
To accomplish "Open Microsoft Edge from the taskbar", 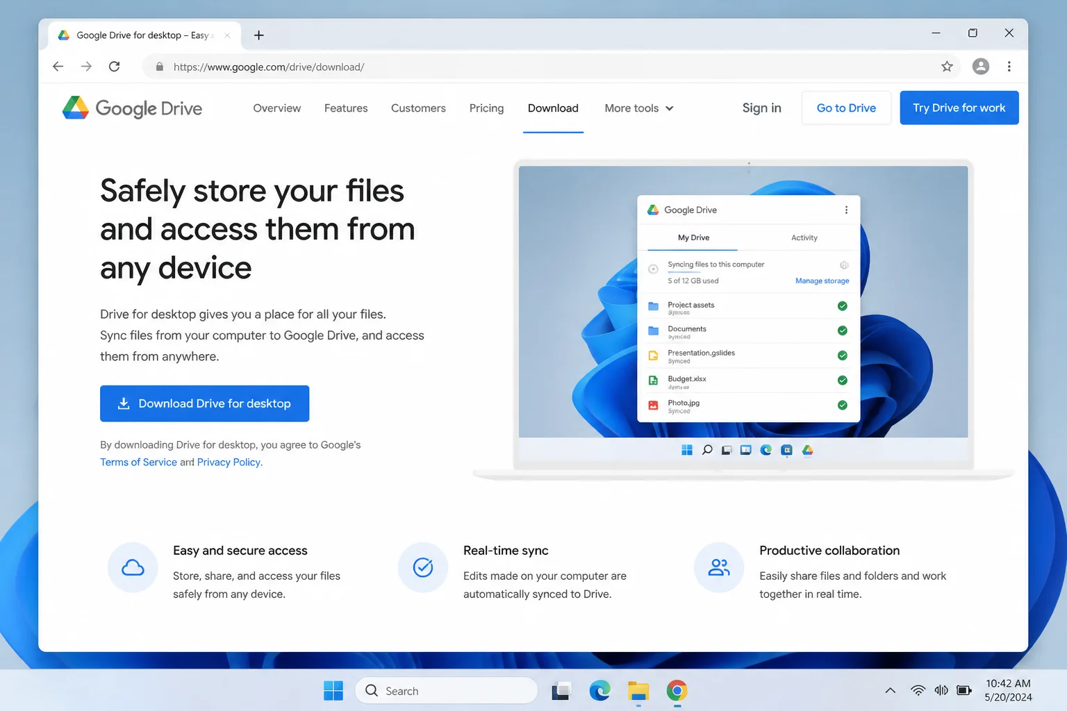I will point(599,691).
